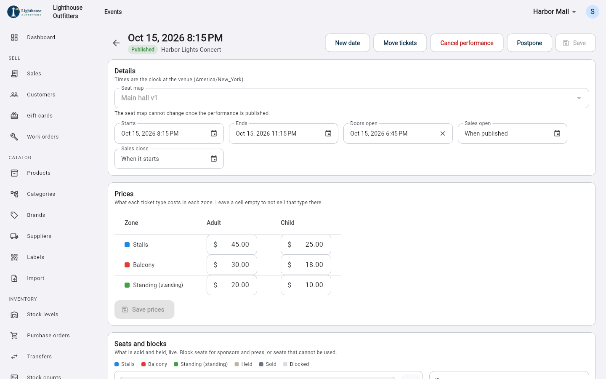606x379 pixels.
Task: Open Import file icon
Action: 14,278
